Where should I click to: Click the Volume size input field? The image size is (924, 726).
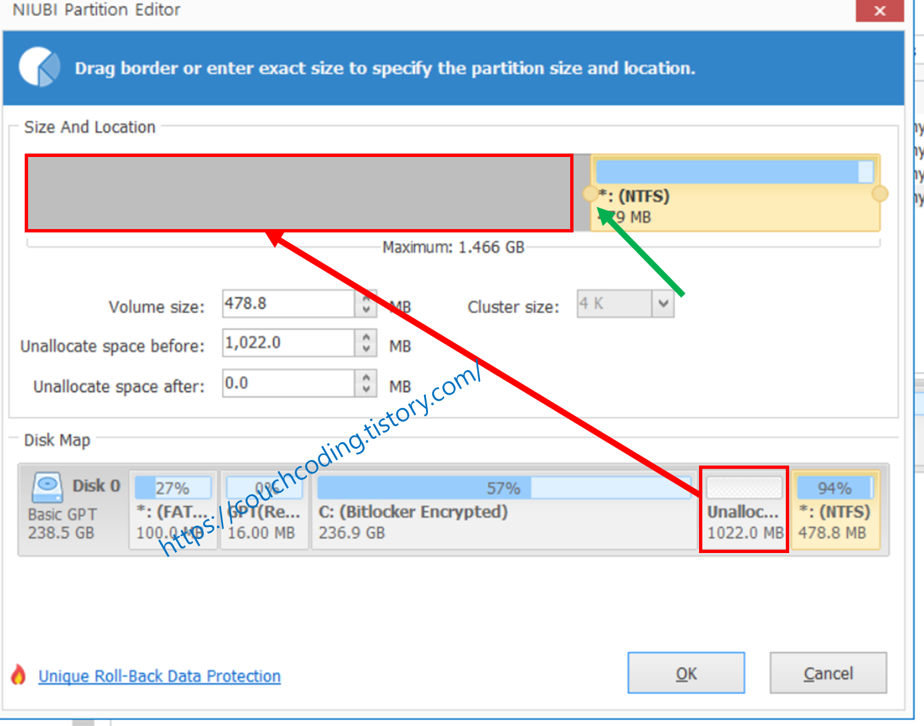point(288,304)
